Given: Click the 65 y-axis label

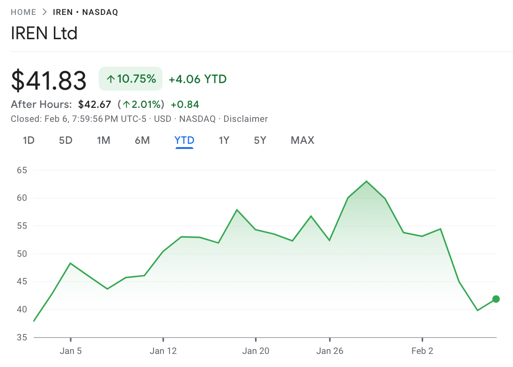Looking at the screenshot, I should (22, 170).
